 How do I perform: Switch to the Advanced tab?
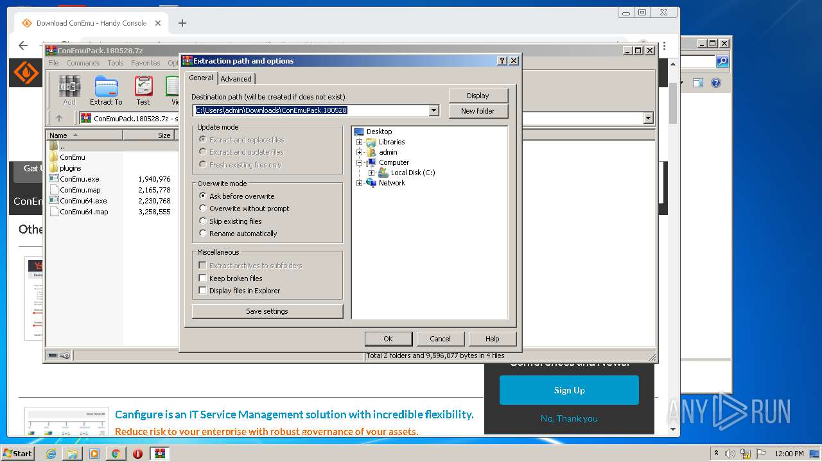click(236, 79)
